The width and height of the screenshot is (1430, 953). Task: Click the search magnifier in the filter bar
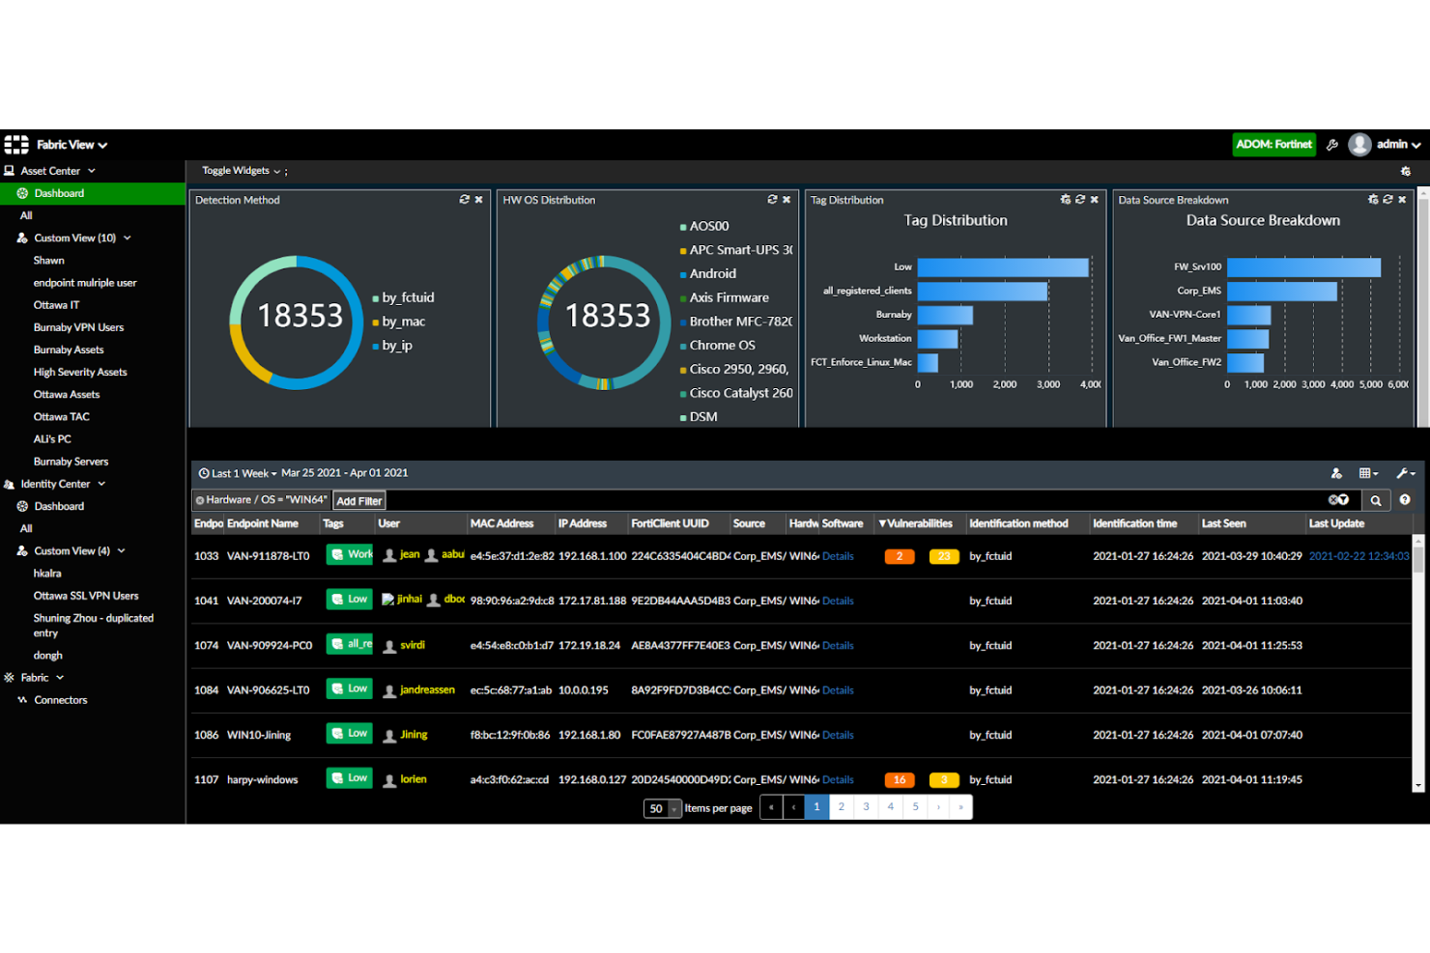coord(1376,500)
